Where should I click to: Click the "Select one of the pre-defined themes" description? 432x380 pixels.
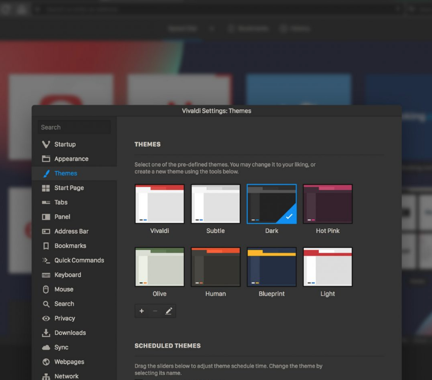pyautogui.click(x=225, y=168)
